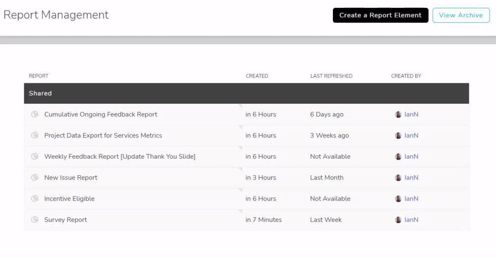
Task: Click "Last Week" last refreshed value
Action: [326, 220]
